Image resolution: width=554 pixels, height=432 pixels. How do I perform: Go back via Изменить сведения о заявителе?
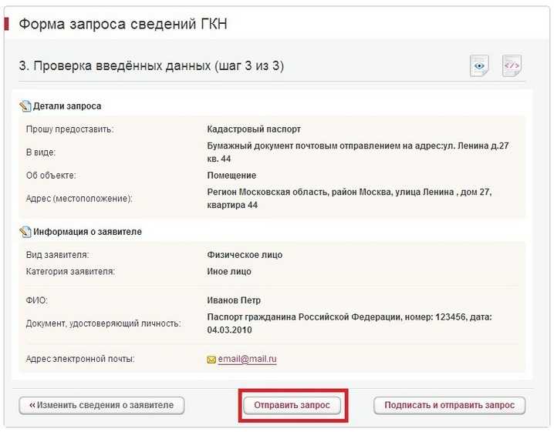pyautogui.click(x=102, y=405)
